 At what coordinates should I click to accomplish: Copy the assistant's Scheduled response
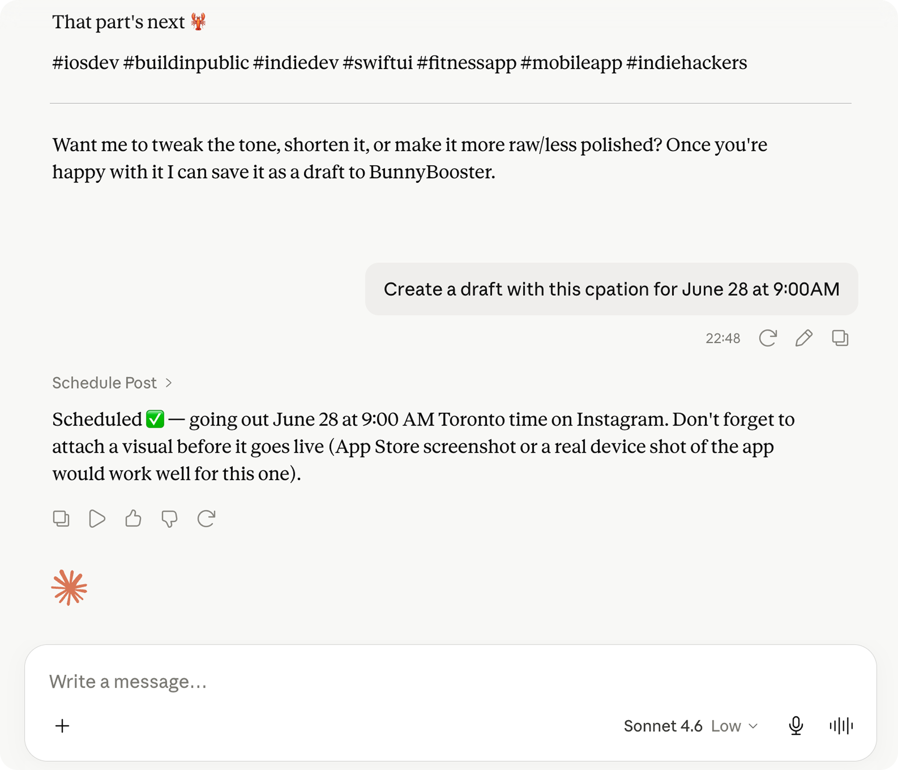pos(61,519)
